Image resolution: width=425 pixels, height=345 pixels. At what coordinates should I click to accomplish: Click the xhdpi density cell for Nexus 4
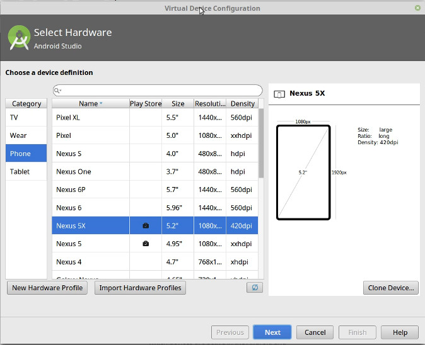[x=242, y=262]
